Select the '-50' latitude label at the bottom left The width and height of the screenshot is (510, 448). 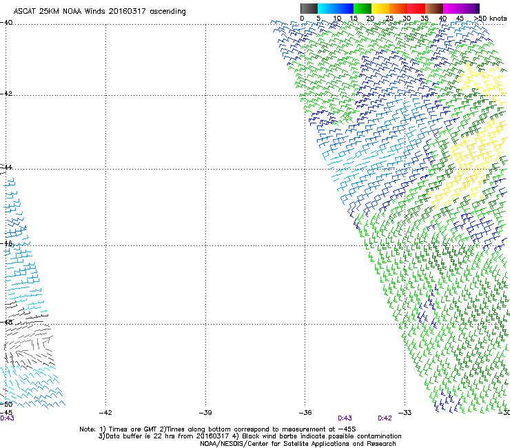click(x=6, y=404)
